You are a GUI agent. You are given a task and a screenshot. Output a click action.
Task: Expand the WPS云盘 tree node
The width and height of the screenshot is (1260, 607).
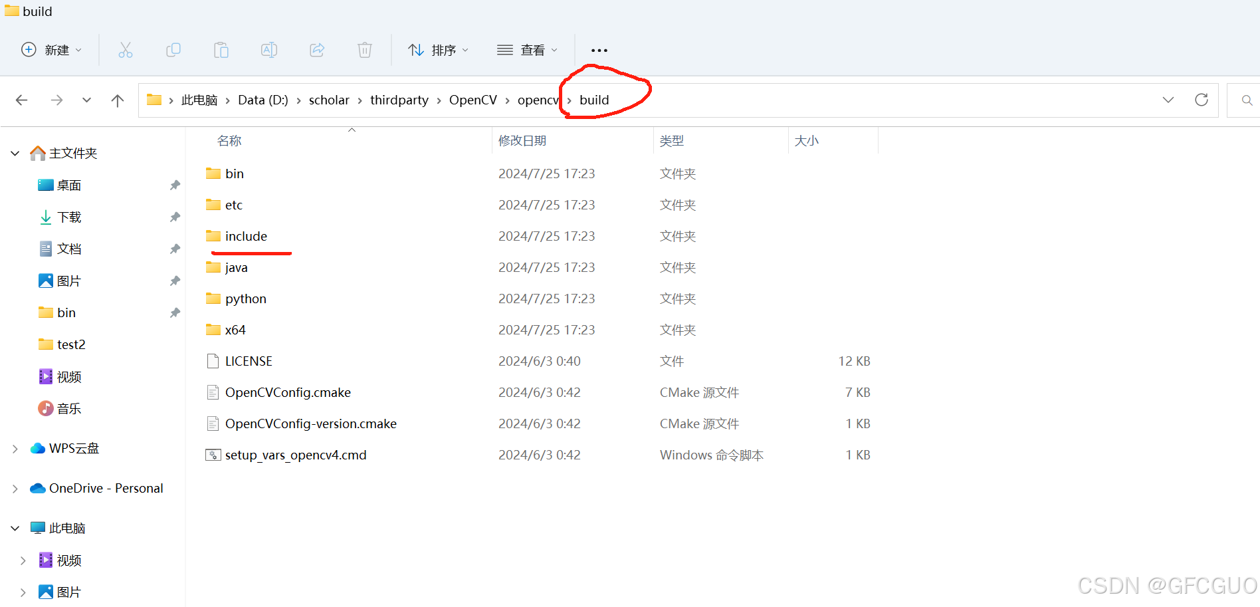[15, 449]
